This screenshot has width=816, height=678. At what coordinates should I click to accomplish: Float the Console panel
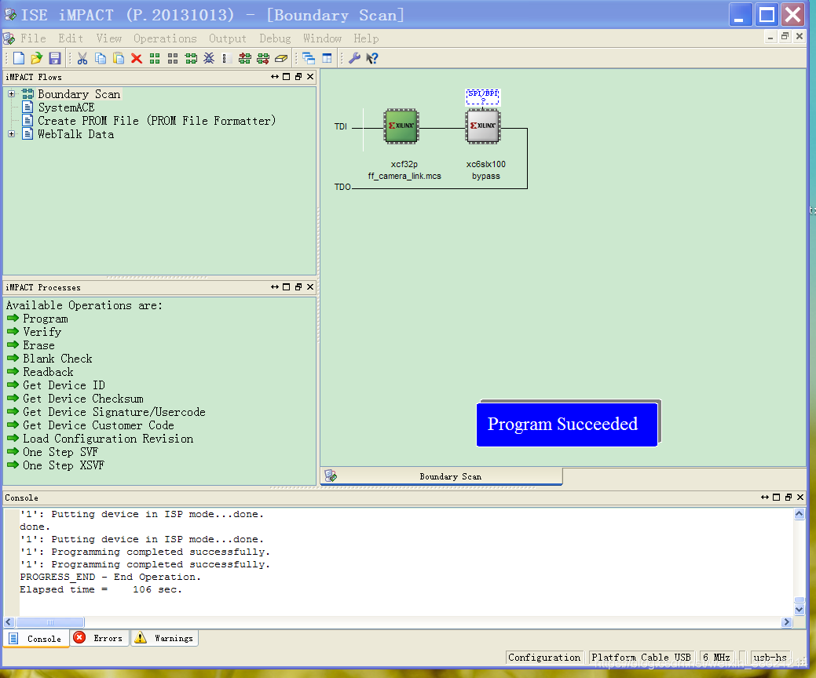[x=789, y=498]
